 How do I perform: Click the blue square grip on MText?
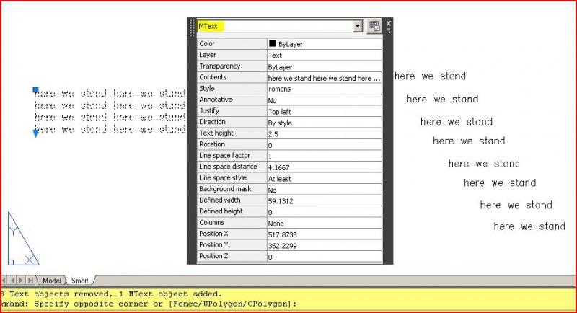point(35,89)
